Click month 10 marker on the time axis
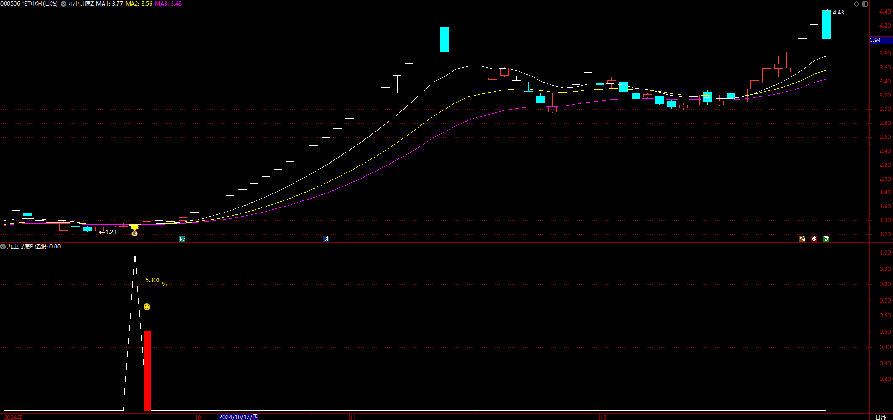This screenshot has width=893, height=420. point(198,417)
